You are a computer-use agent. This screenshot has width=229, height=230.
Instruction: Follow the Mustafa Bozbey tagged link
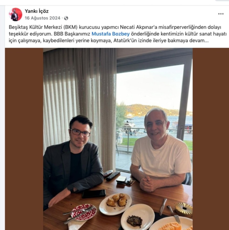[x=111, y=34]
